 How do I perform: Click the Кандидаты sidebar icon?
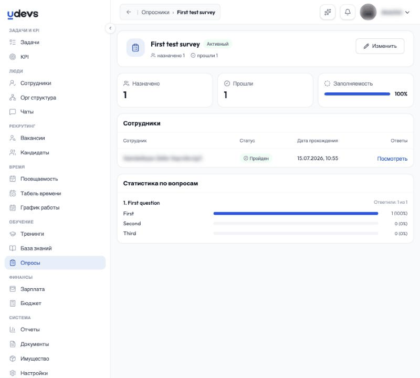pos(13,152)
